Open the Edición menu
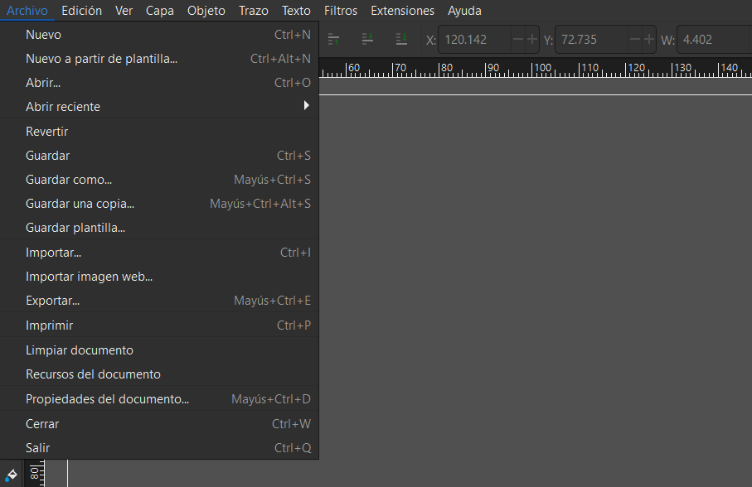This screenshot has height=487, width=752. click(x=81, y=11)
